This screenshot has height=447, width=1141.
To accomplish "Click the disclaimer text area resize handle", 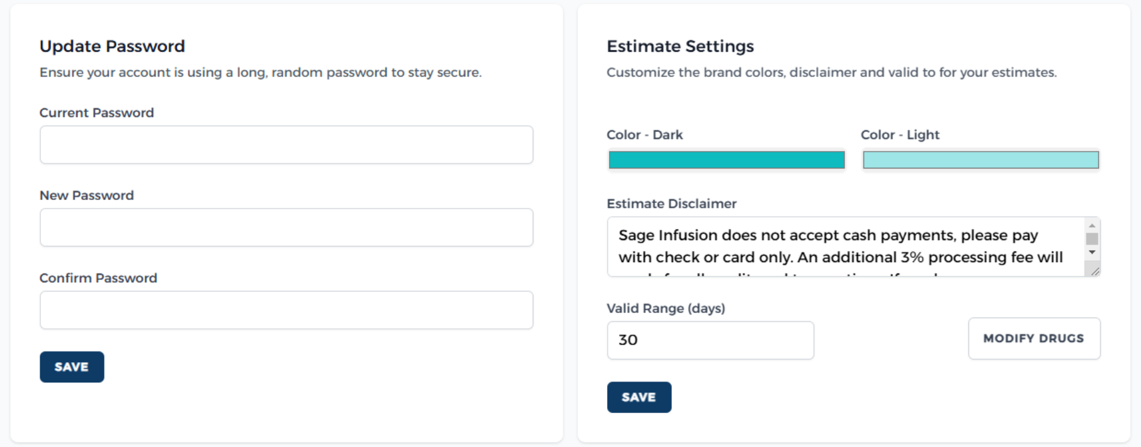I will pos(1095,271).
